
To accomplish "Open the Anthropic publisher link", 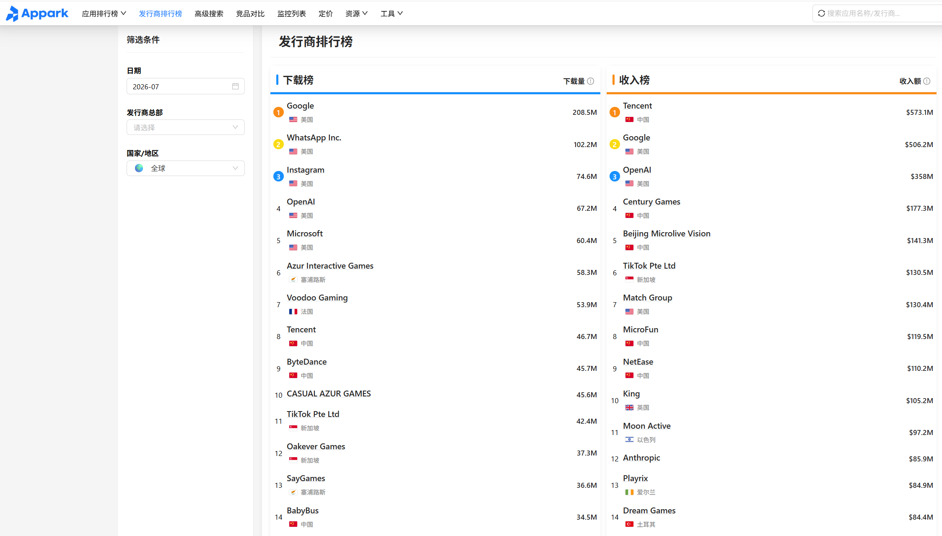I will tap(641, 458).
